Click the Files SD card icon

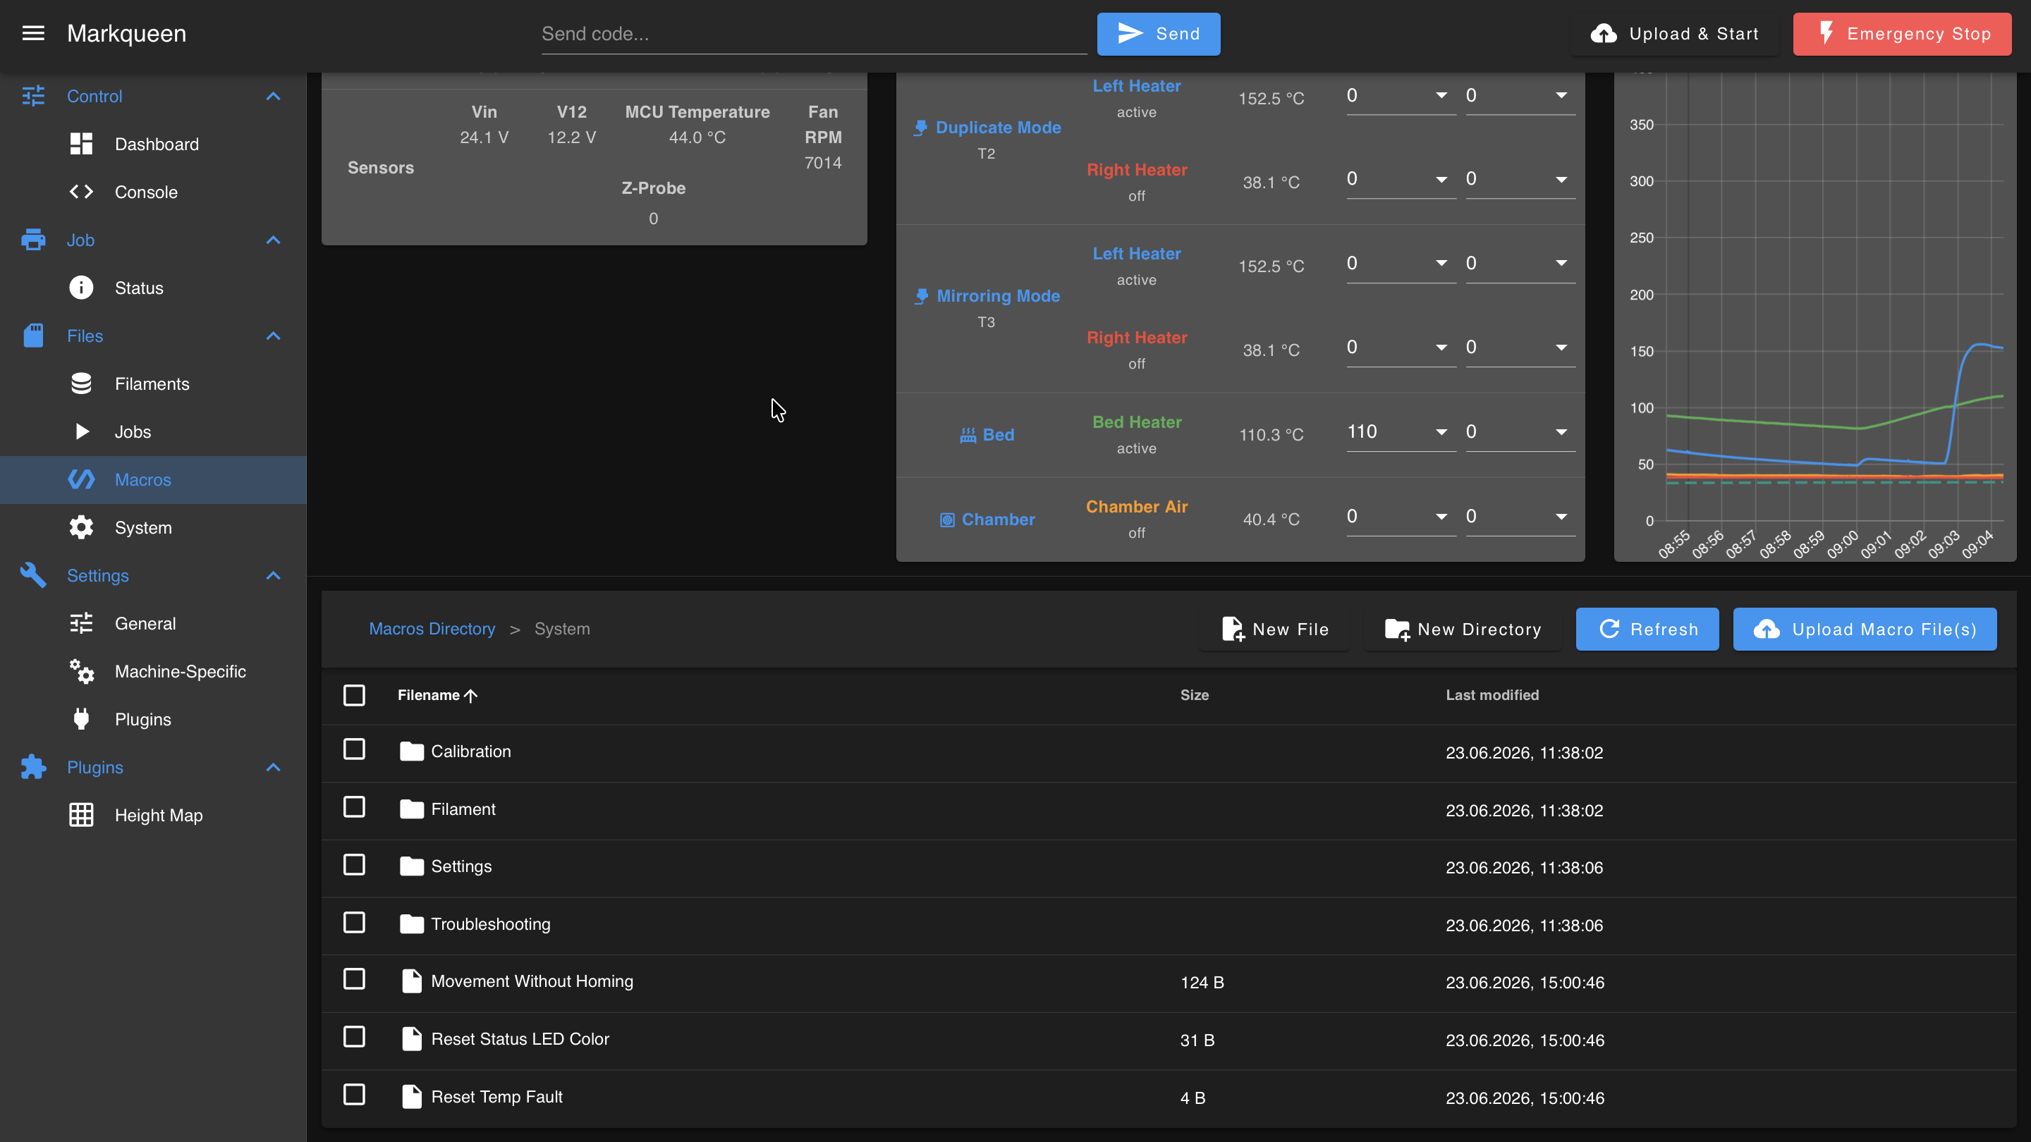pyautogui.click(x=33, y=336)
